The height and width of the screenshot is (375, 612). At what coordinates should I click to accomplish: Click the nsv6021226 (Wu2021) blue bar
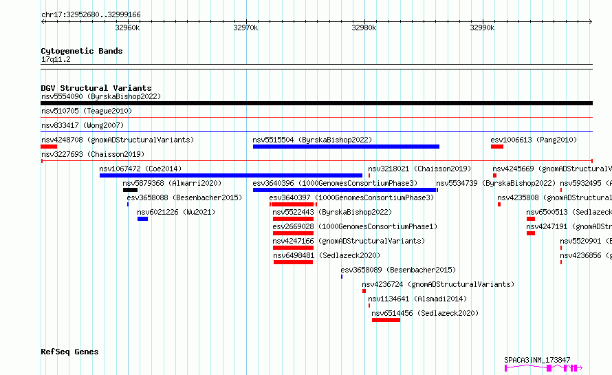[x=142, y=219]
